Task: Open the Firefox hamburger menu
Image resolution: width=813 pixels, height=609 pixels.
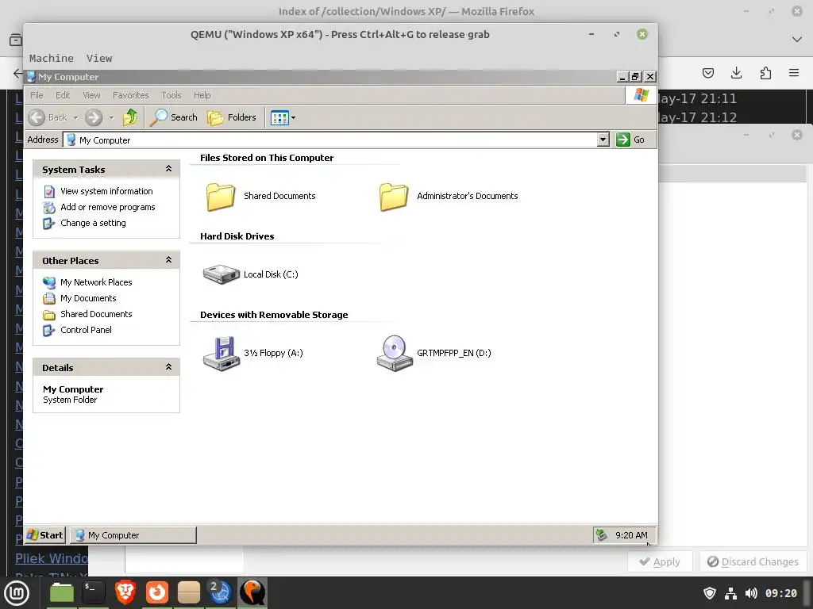Action: (x=794, y=73)
